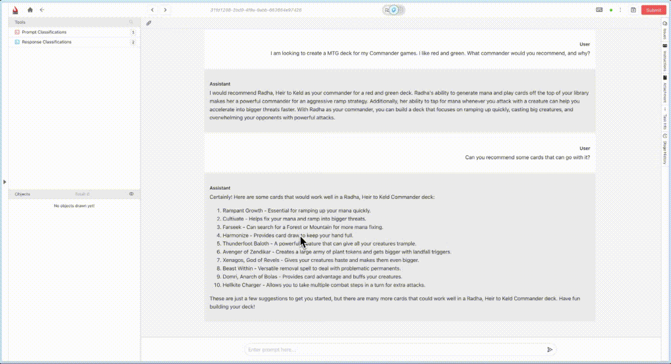This screenshot has width=671, height=364.
Task: Click the Objects panel header label
Action: pos(22,194)
